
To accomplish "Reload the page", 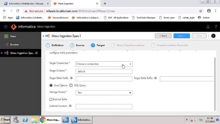I will [x=18, y=11].
